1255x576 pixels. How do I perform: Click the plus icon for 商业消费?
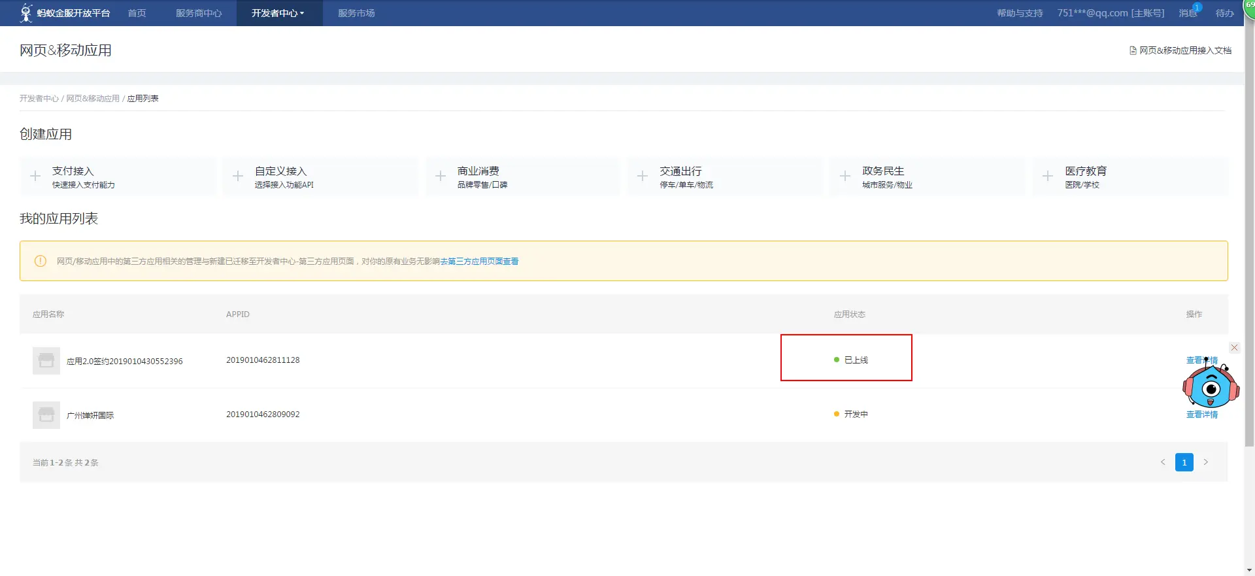coord(441,176)
